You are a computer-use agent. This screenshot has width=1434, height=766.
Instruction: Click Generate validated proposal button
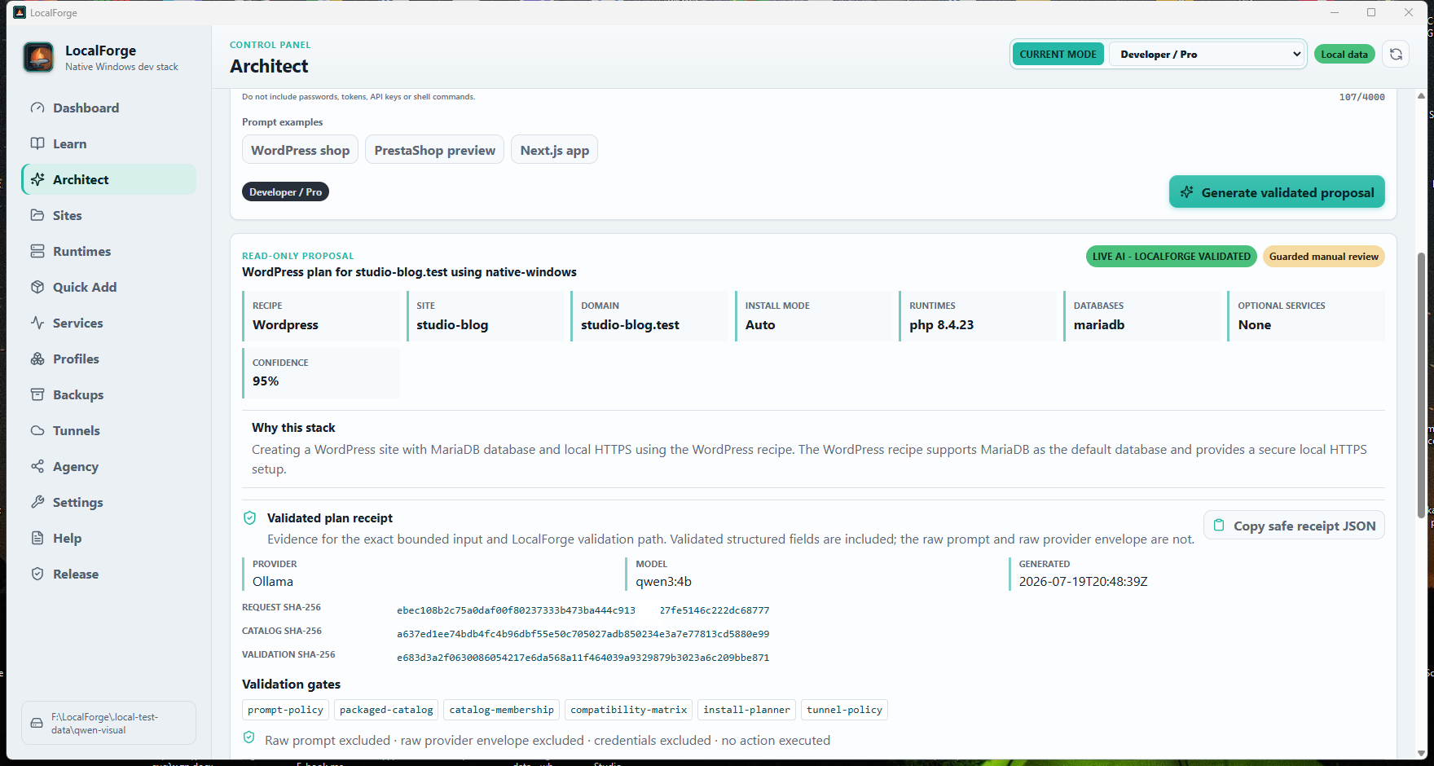click(1277, 192)
